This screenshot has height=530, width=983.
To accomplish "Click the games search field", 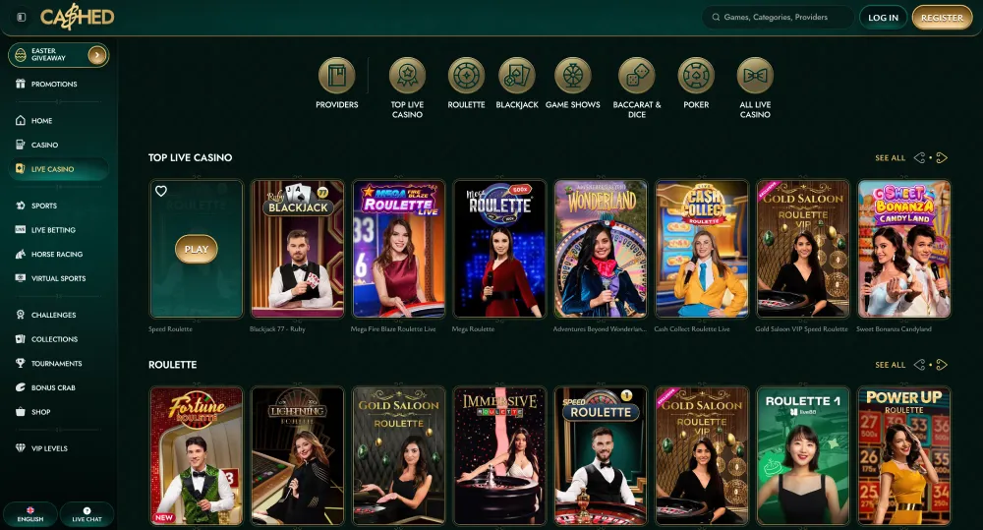I will coord(781,18).
